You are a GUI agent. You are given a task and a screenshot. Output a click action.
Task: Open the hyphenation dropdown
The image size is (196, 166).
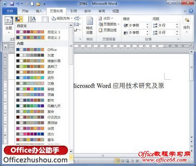pyautogui.click(x=77, y=30)
